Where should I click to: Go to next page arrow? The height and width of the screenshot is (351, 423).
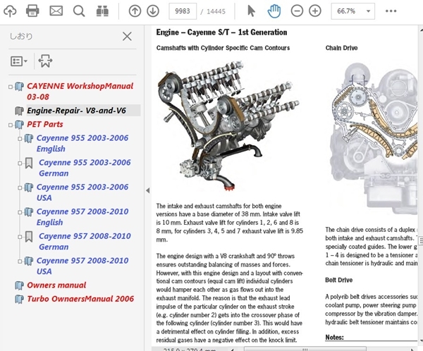coord(153,11)
